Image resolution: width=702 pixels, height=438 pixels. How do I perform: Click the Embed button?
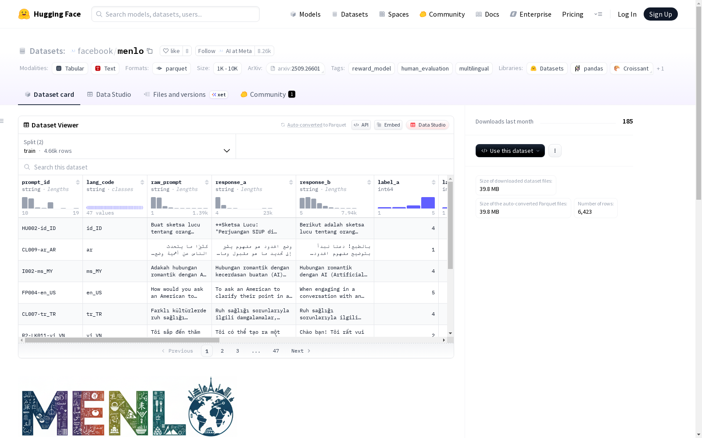tap(388, 125)
